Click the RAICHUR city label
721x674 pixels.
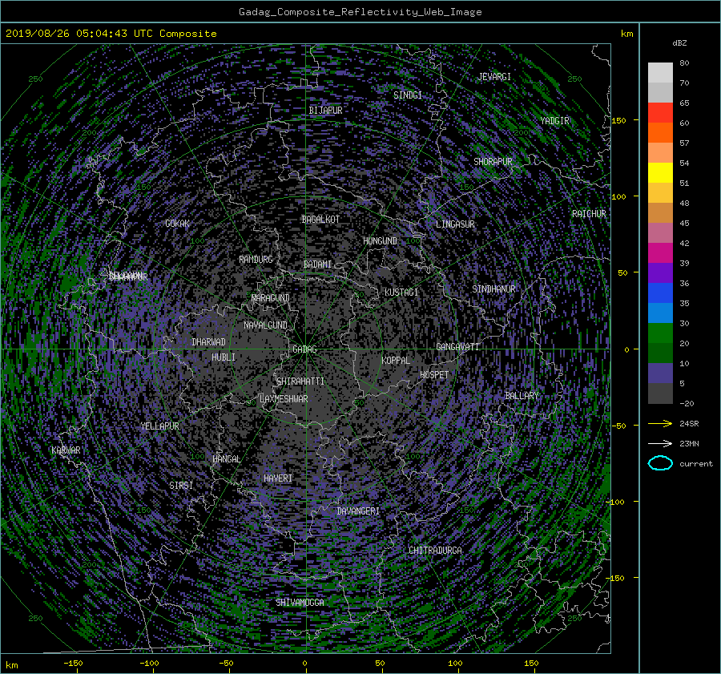[x=589, y=214]
